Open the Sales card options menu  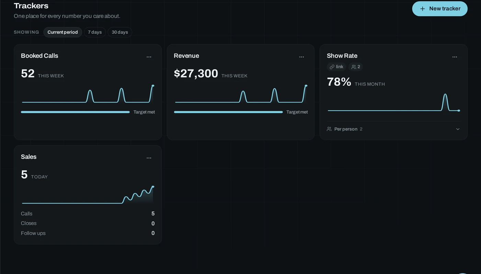149,158
